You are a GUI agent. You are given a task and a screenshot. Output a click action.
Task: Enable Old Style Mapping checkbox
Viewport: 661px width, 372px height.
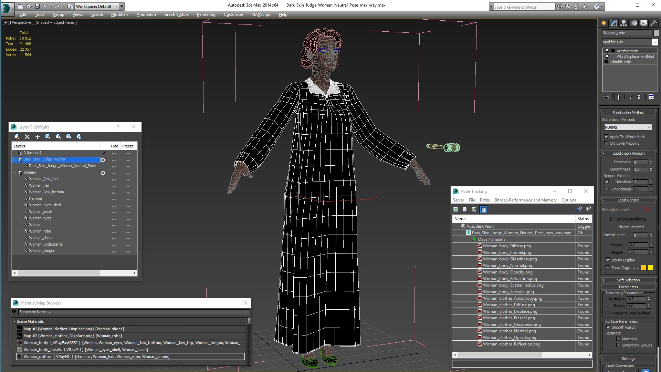tap(606, 143)
